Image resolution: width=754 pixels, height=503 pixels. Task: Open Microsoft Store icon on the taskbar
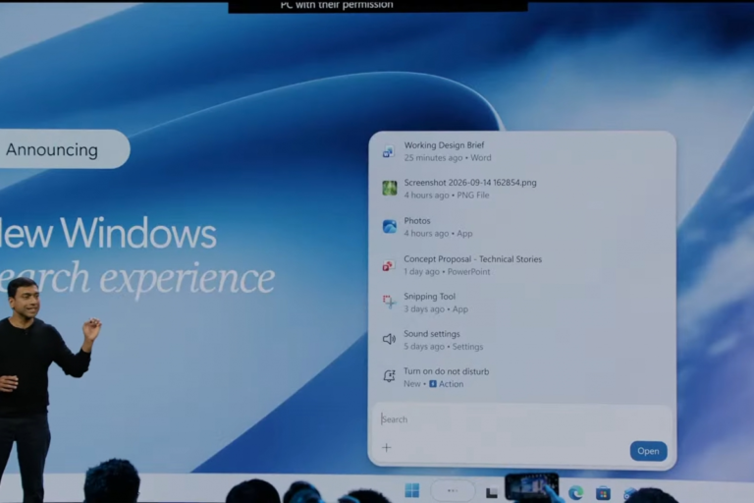click(603, 493)
